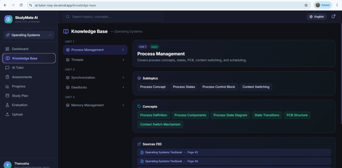This screenshot has height=168, width=342.
Task: Open Operating Systems Textbook Page 45 source
Action: click(234, 152)
